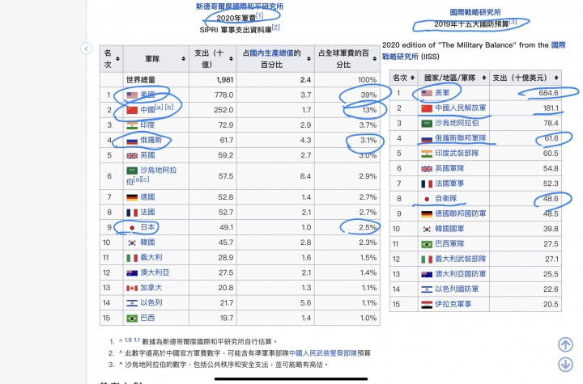
Task: Open footnote [3] after 2019年十五大國防預算
Action: 513,21
